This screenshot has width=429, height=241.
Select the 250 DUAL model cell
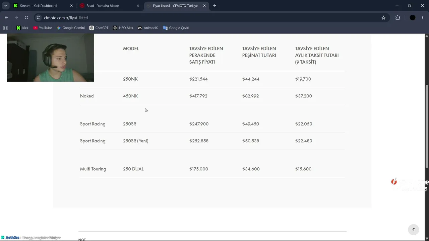133,169
